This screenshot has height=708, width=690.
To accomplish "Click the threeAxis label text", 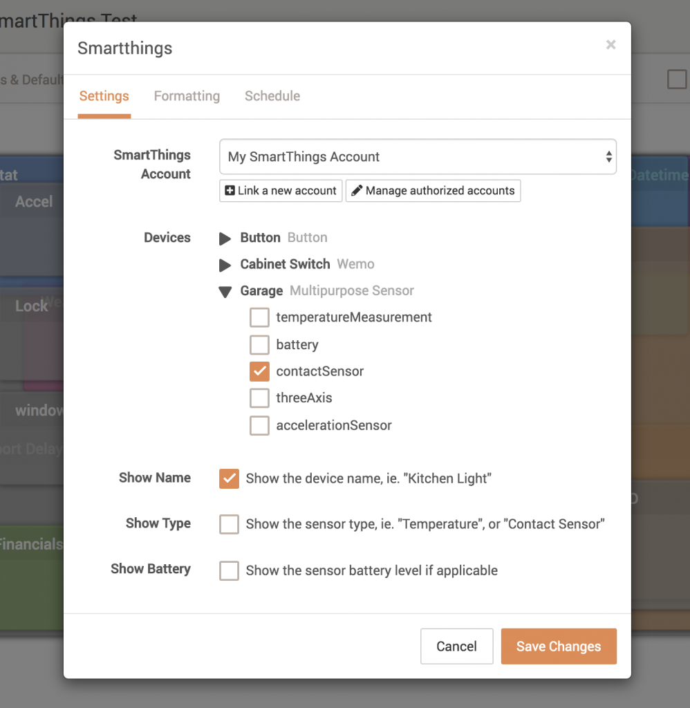I will point(304,398).
